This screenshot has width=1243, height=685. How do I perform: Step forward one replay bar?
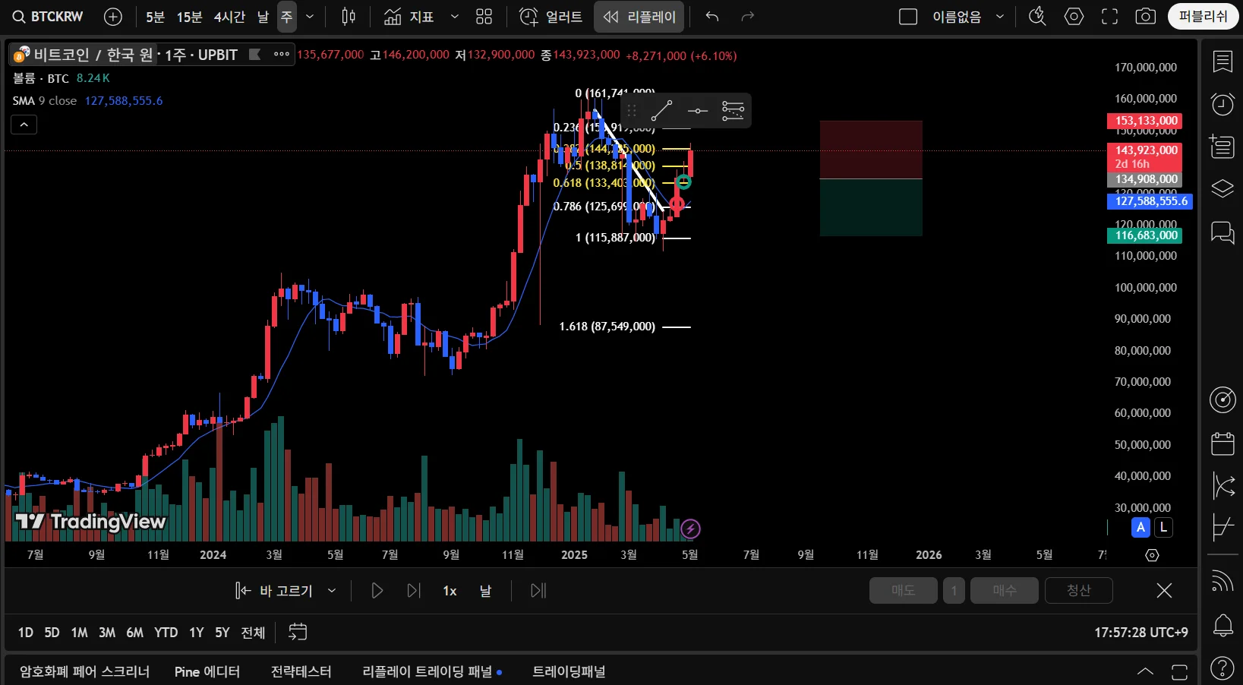(414, 591)
